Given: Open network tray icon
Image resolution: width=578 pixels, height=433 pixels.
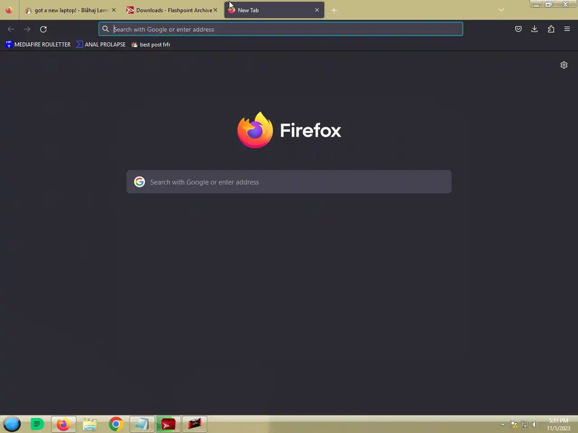Looking at the screenshot, I should tap(525, 424).
